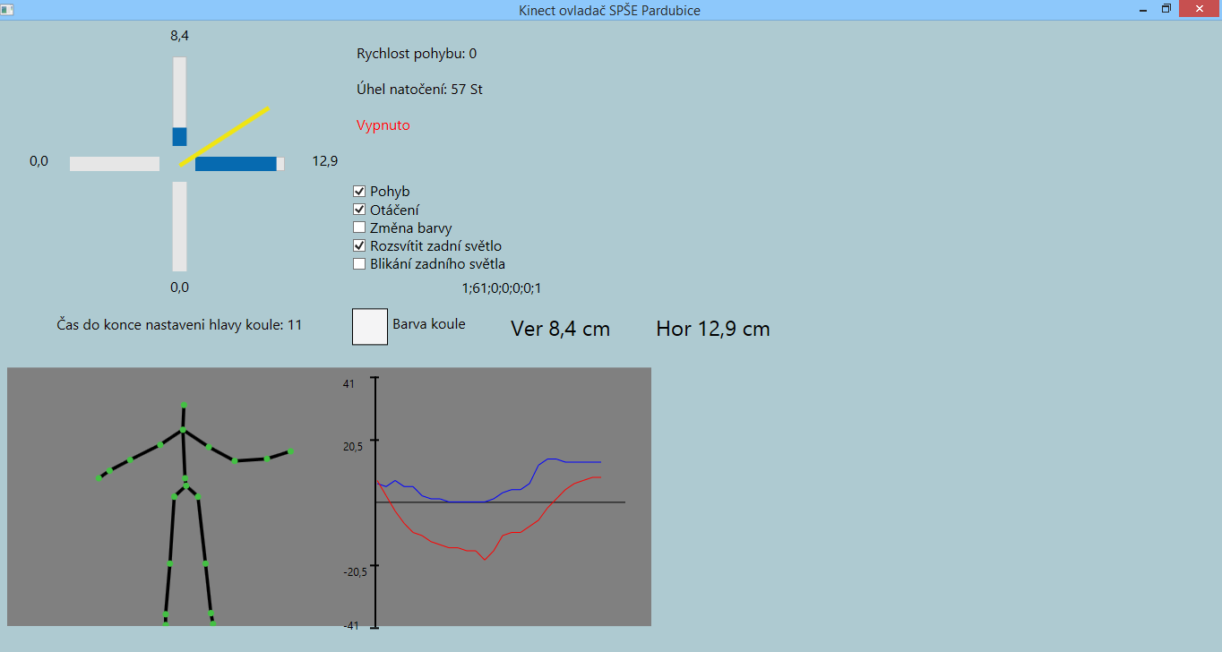1222x652 pixels.
Task: Click the right horizontal bar showing 12,9
Action: point(240,164)
